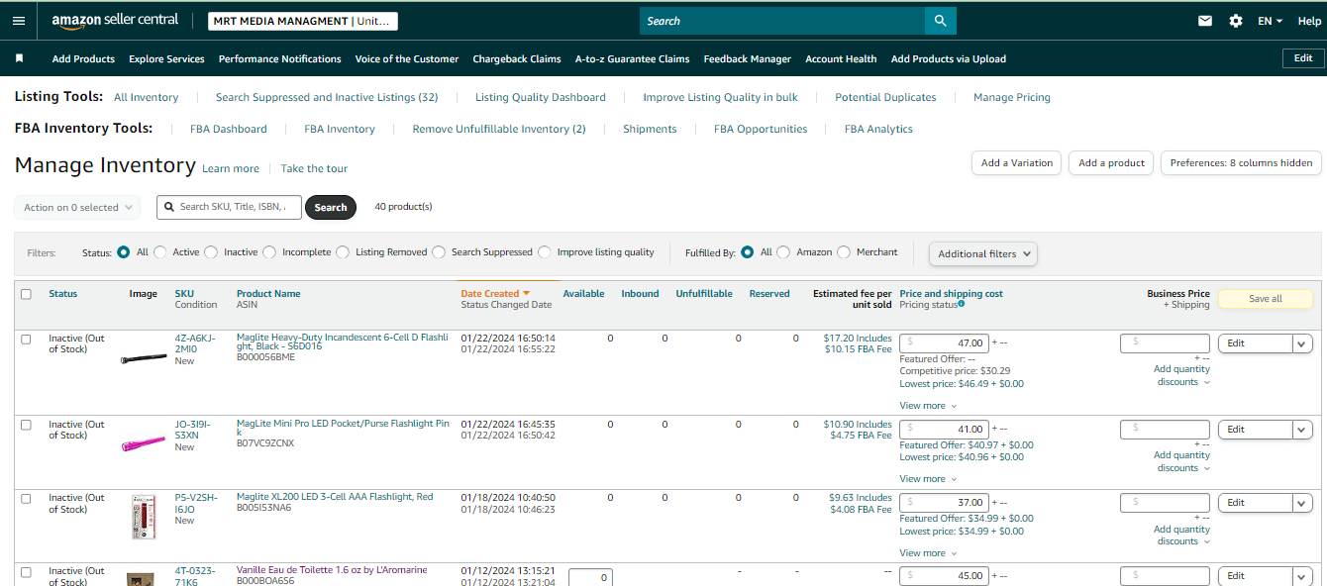Select the Listing Removed status filter

[x=343, y=252]
